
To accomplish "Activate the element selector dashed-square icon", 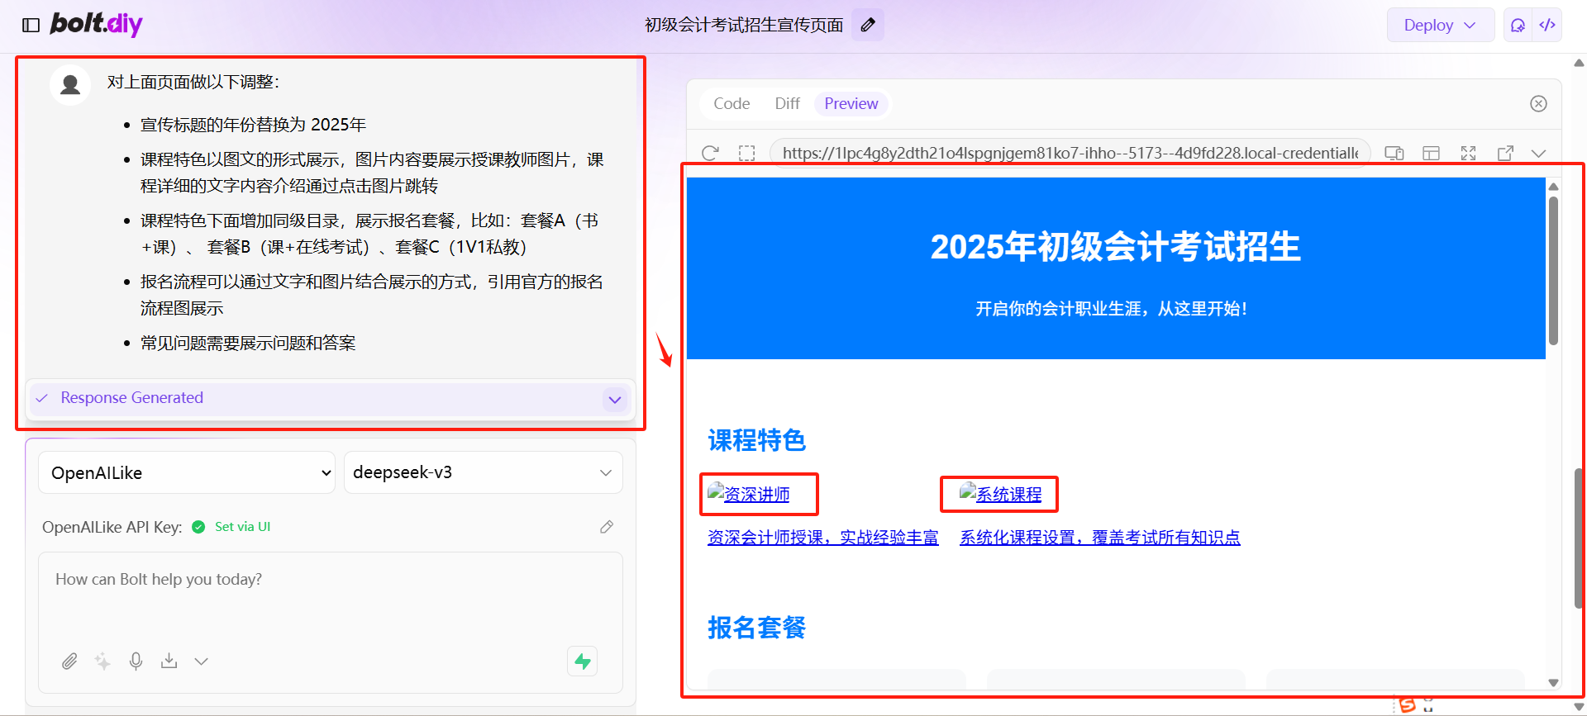I will (747, 153).
